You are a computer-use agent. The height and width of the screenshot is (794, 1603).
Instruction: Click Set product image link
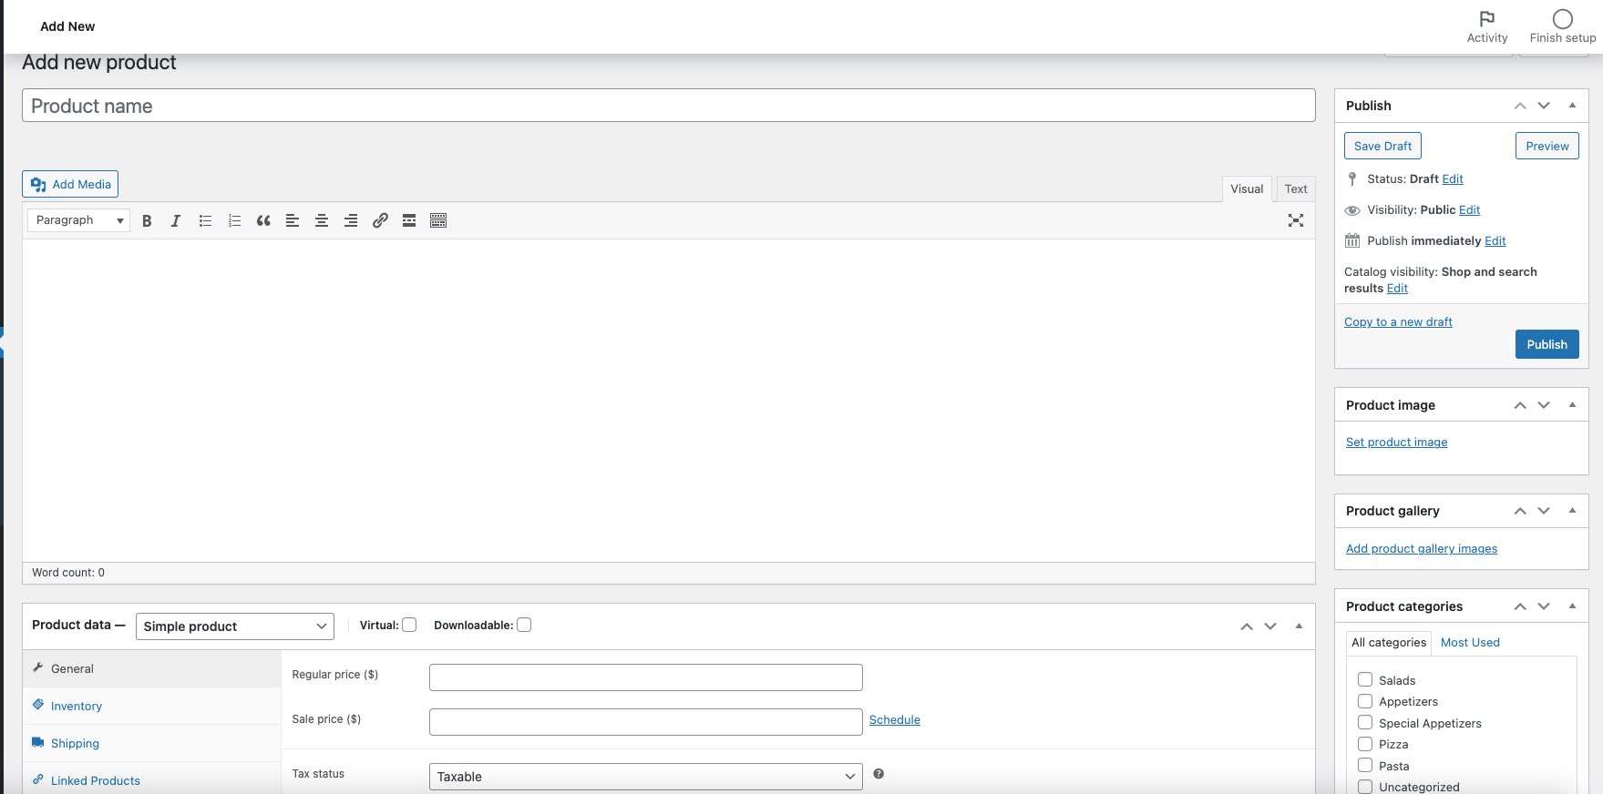[x=1396, y=443]
